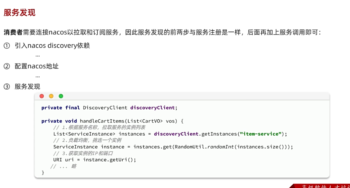Click the circled number ② marker

point(6,66)
